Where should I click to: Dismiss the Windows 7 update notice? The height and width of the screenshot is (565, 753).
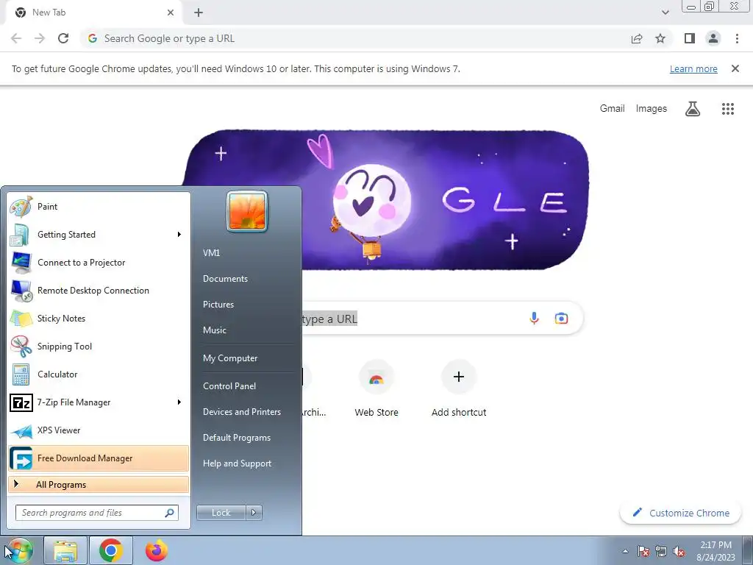(x=735, y=68)
